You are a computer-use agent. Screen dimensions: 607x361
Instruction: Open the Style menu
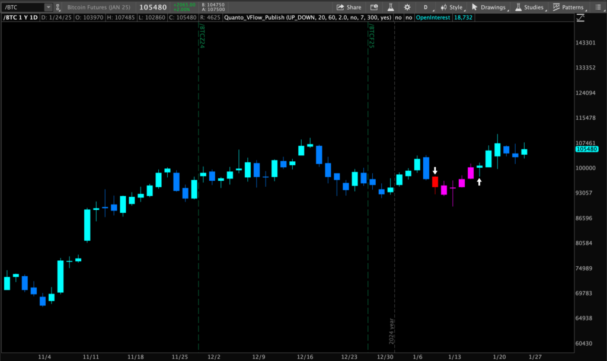coord(451,7)
